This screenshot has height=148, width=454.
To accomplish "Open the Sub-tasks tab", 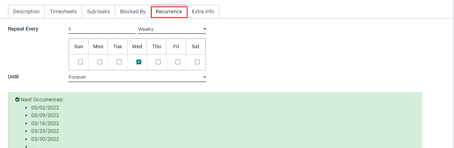I will [99, 12].
